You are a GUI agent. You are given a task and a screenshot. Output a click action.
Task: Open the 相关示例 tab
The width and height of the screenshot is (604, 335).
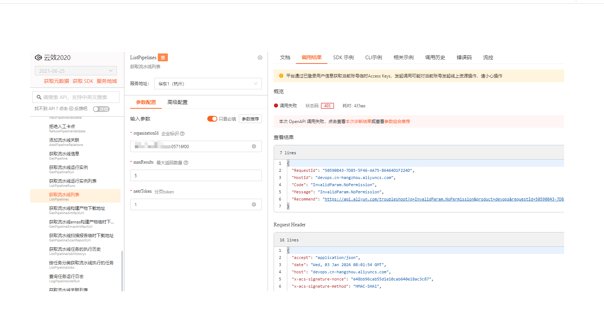pyautogui.click(x=404, y=57)
